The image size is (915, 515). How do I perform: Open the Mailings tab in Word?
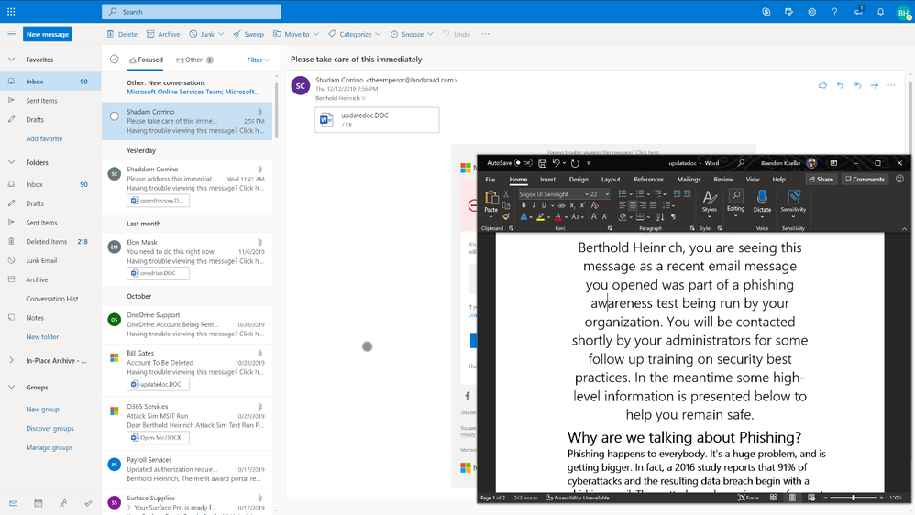[x=689, y=180]
